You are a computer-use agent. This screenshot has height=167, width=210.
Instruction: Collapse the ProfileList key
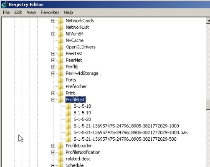tap(53, 100)
